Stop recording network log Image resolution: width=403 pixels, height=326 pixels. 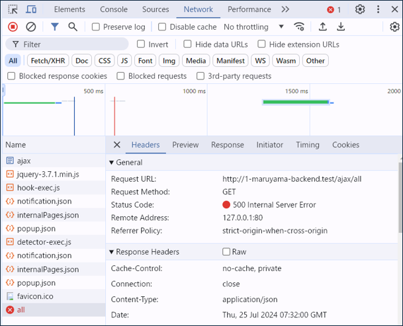click(x=13, y=27)
